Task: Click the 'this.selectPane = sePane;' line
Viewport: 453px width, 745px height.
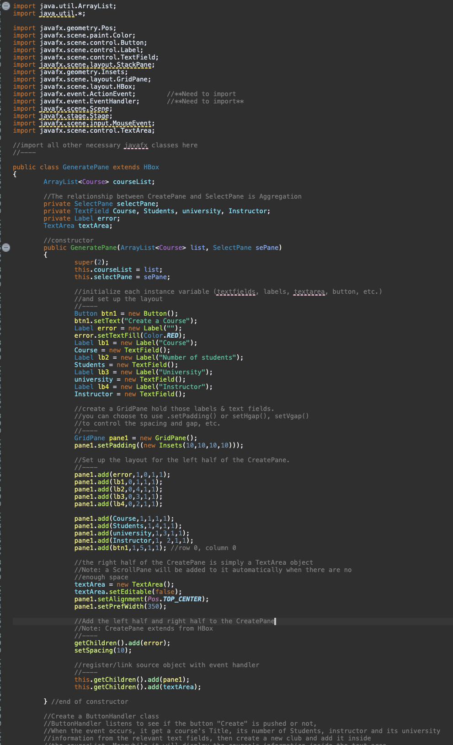Action: [x=122, y=277]
